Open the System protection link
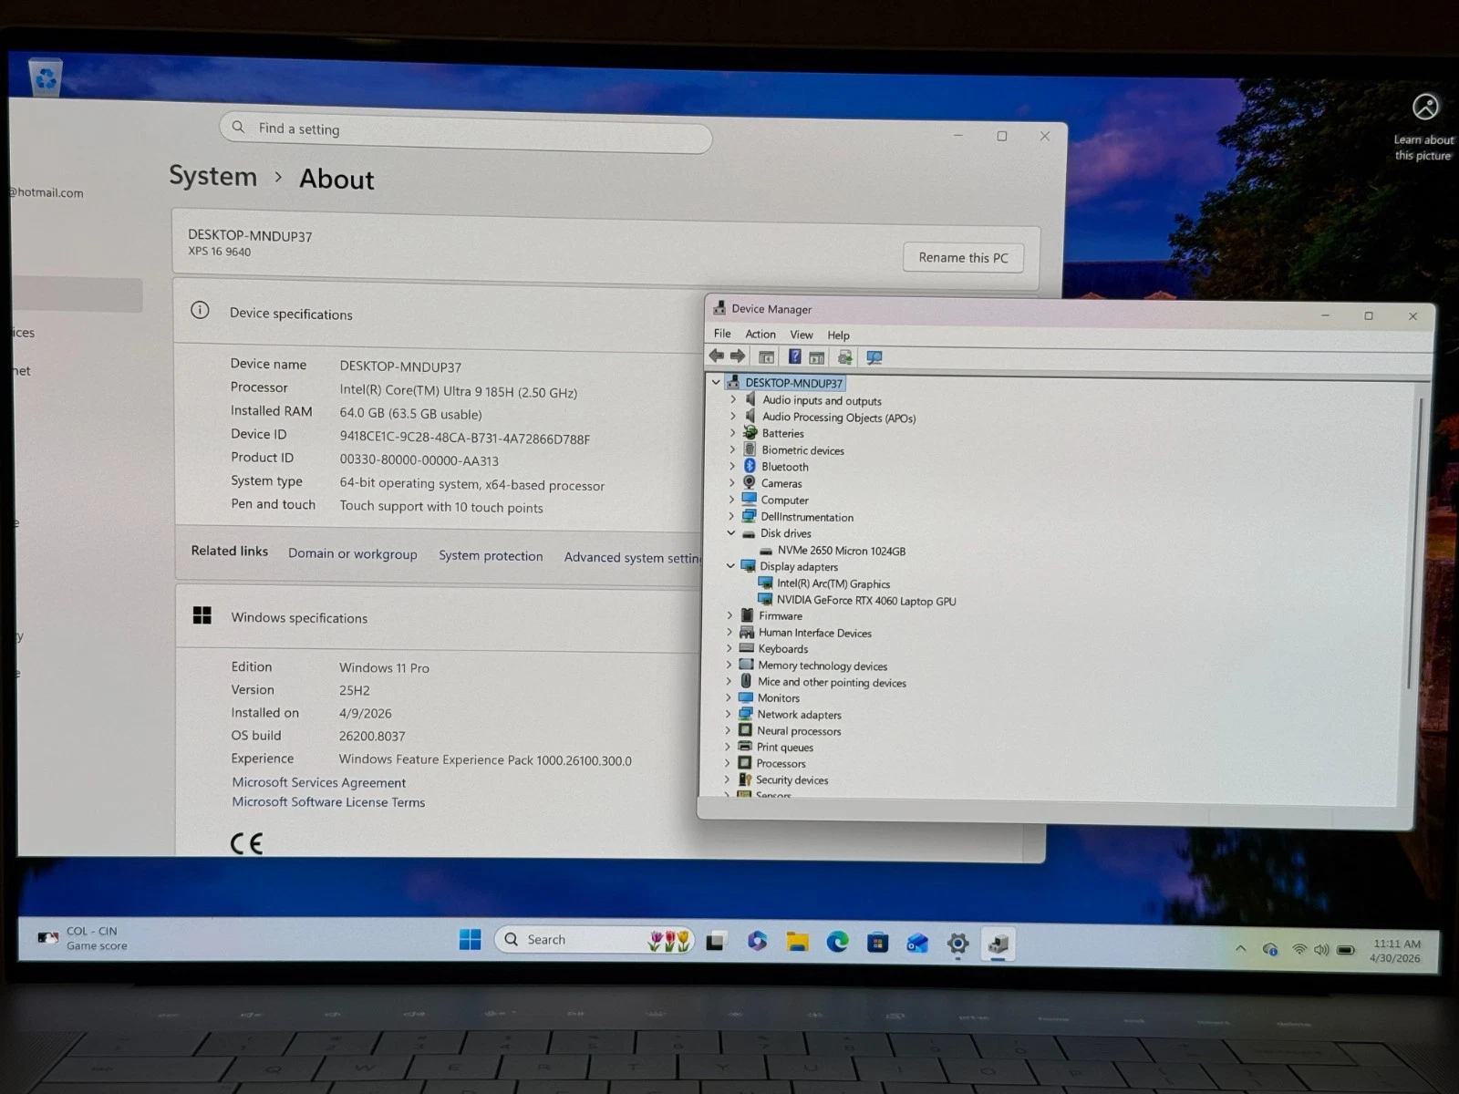Screen dimensions: 1459x1094 pyautogui.click(x=491, y=555)
